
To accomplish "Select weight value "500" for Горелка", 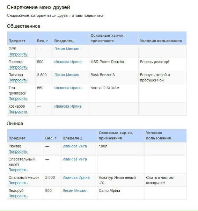I will click(40, 62).
